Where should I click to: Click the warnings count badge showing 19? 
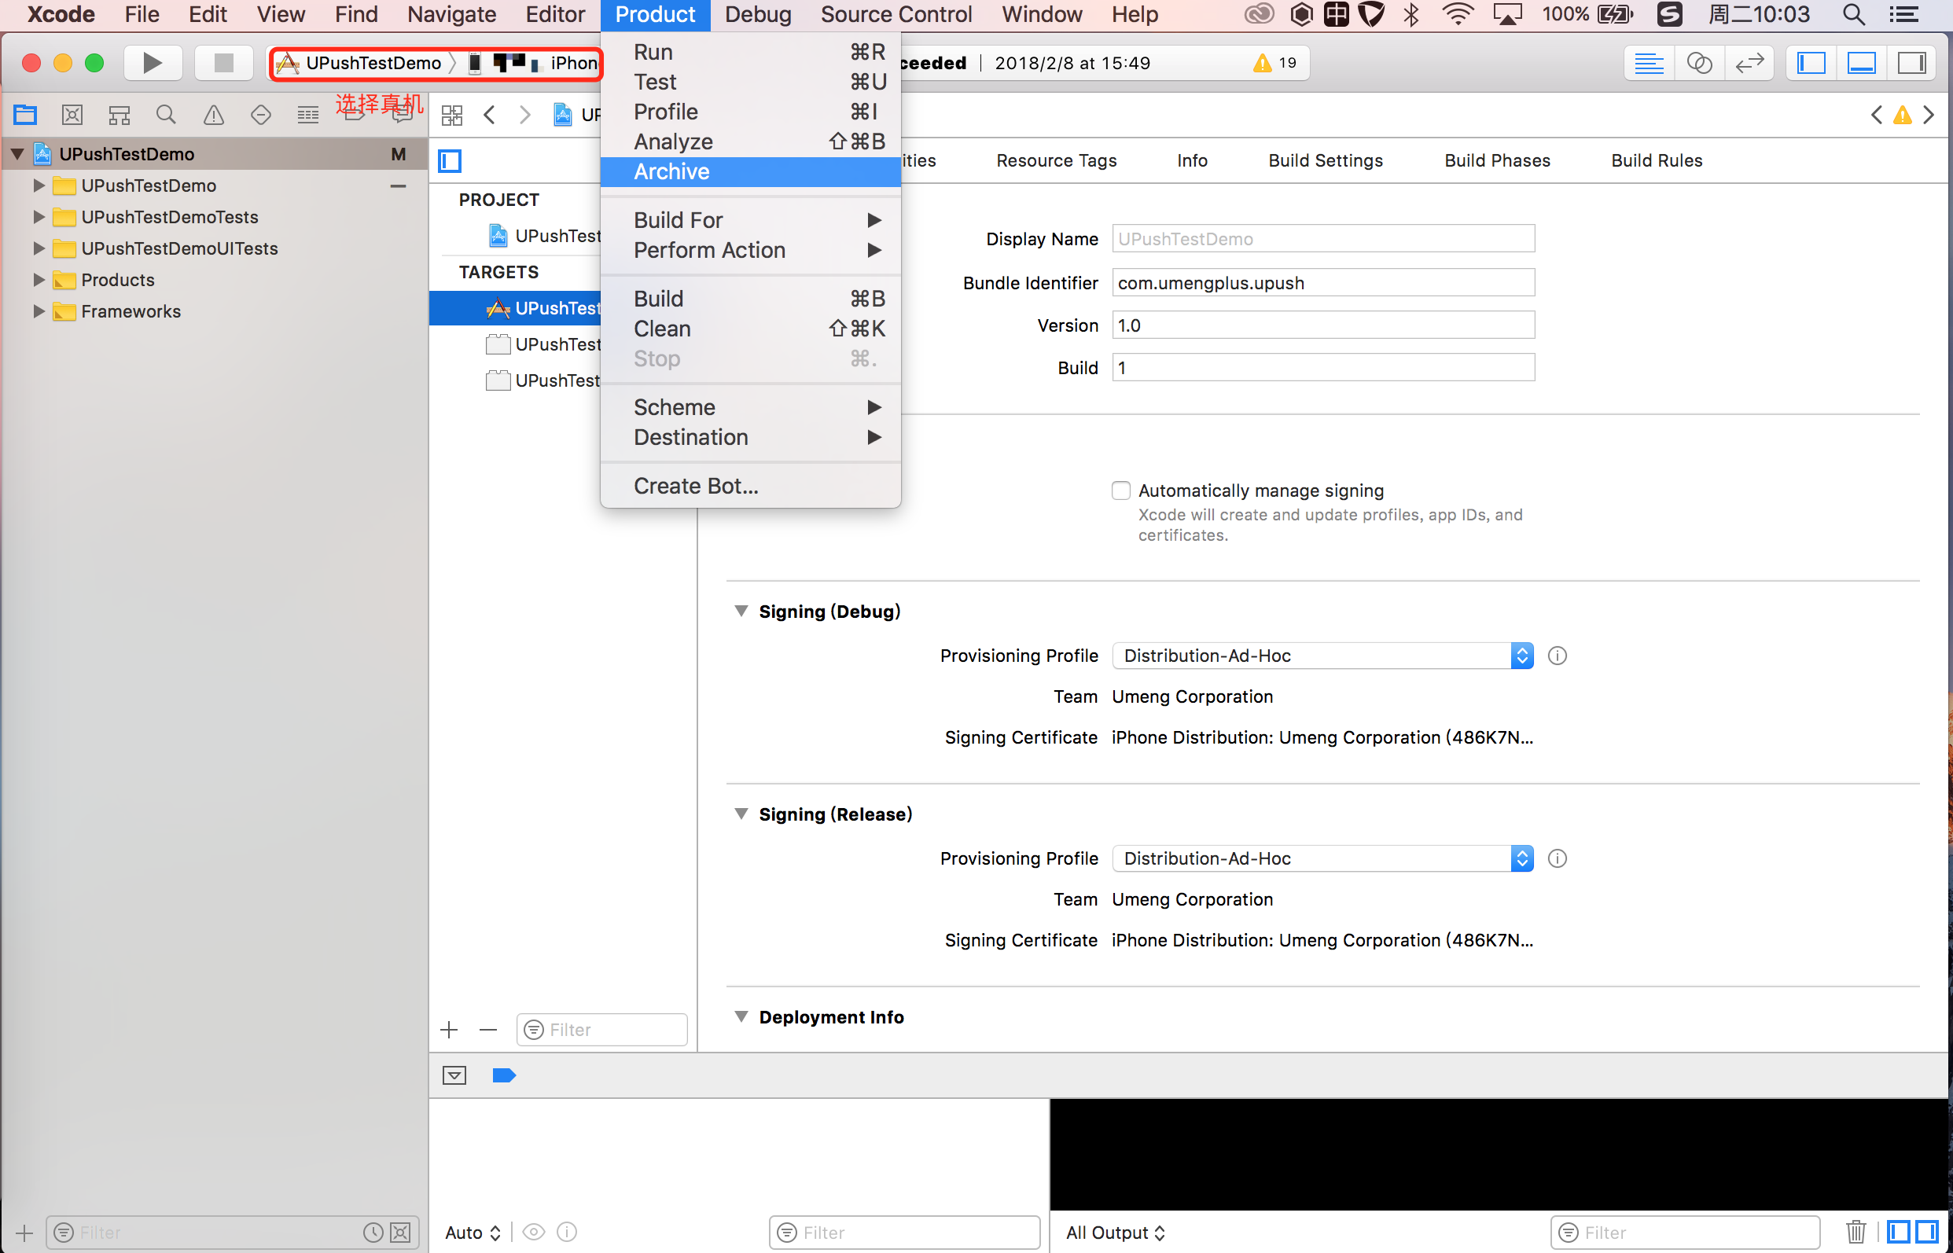tap(1275, 63)
